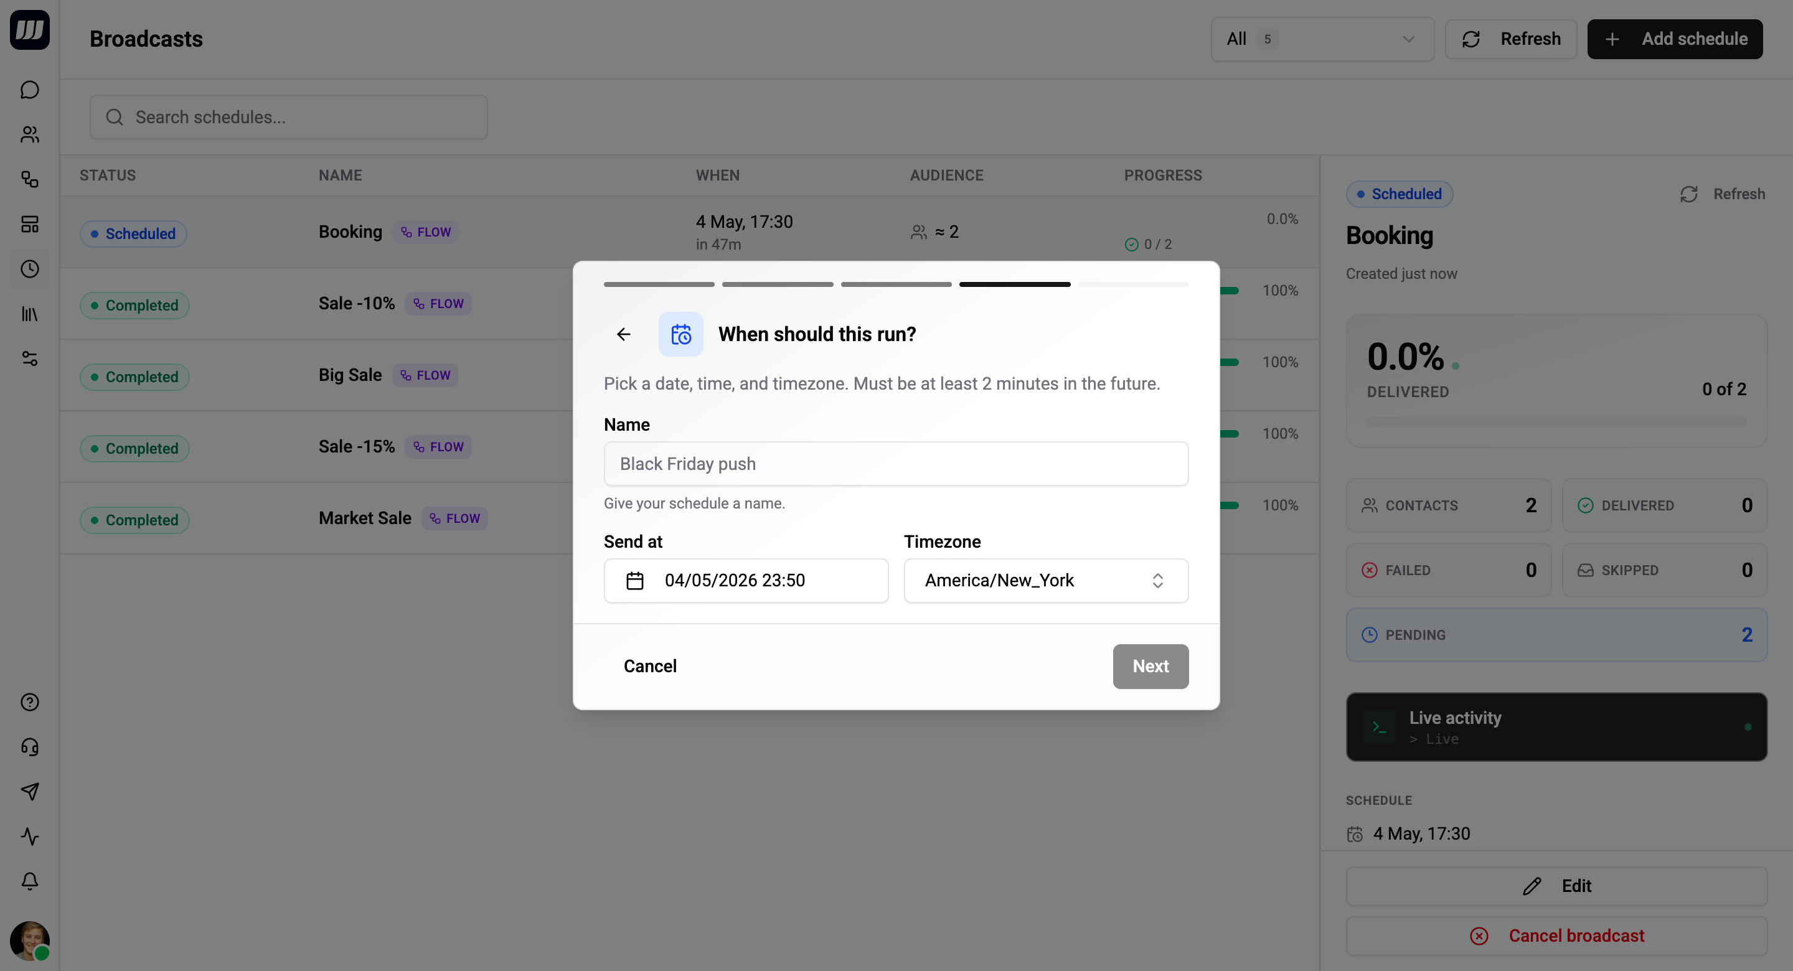Click the WHEN column header
The image size is (1793, 971).
(718, 176)
